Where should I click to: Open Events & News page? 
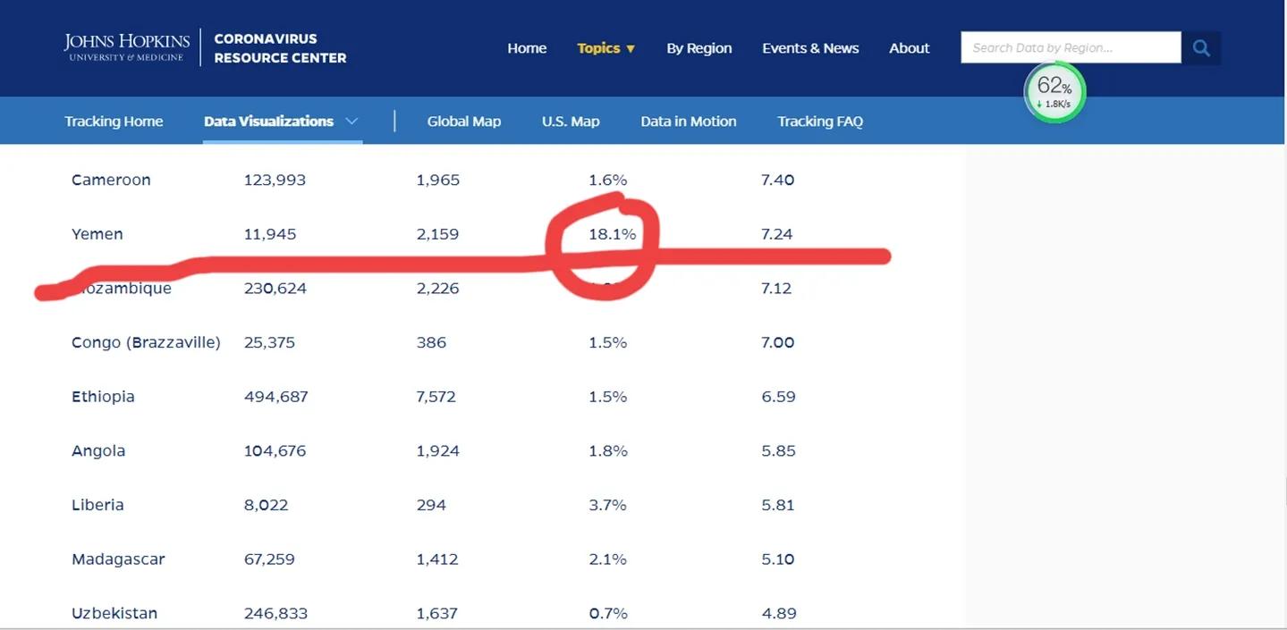coord(810,48)
